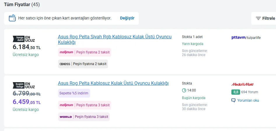This screenshot has width=276, height=131.
Task: Click Ücretsiz kargo under the MediaMarkt price
Action: pos(26,110)
